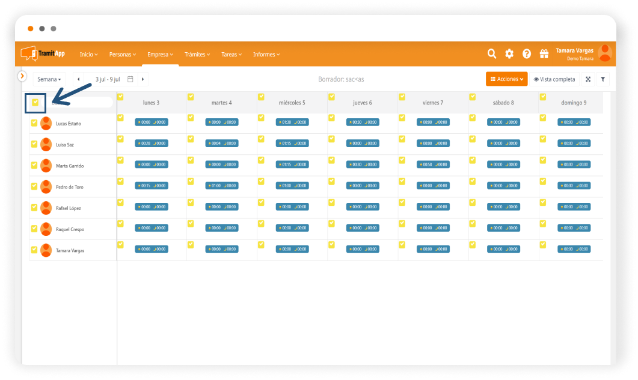Go to previous week arrow
This screenshot has width=638, height=380.
pyautogui.click(x=78, y=79)
